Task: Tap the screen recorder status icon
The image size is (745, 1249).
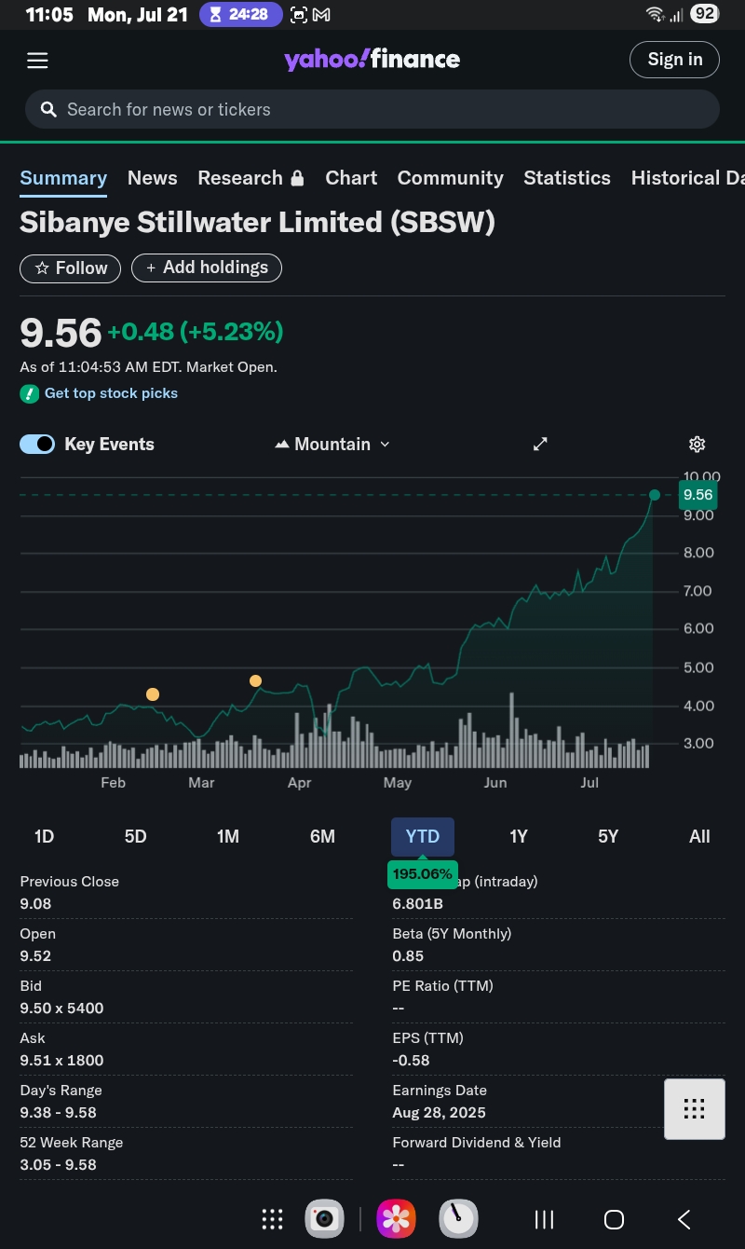Action: pos(299,15)
